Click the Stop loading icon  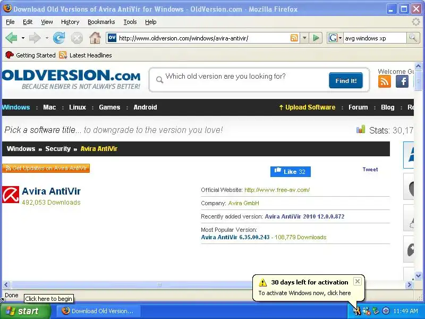tap(76, 38)
